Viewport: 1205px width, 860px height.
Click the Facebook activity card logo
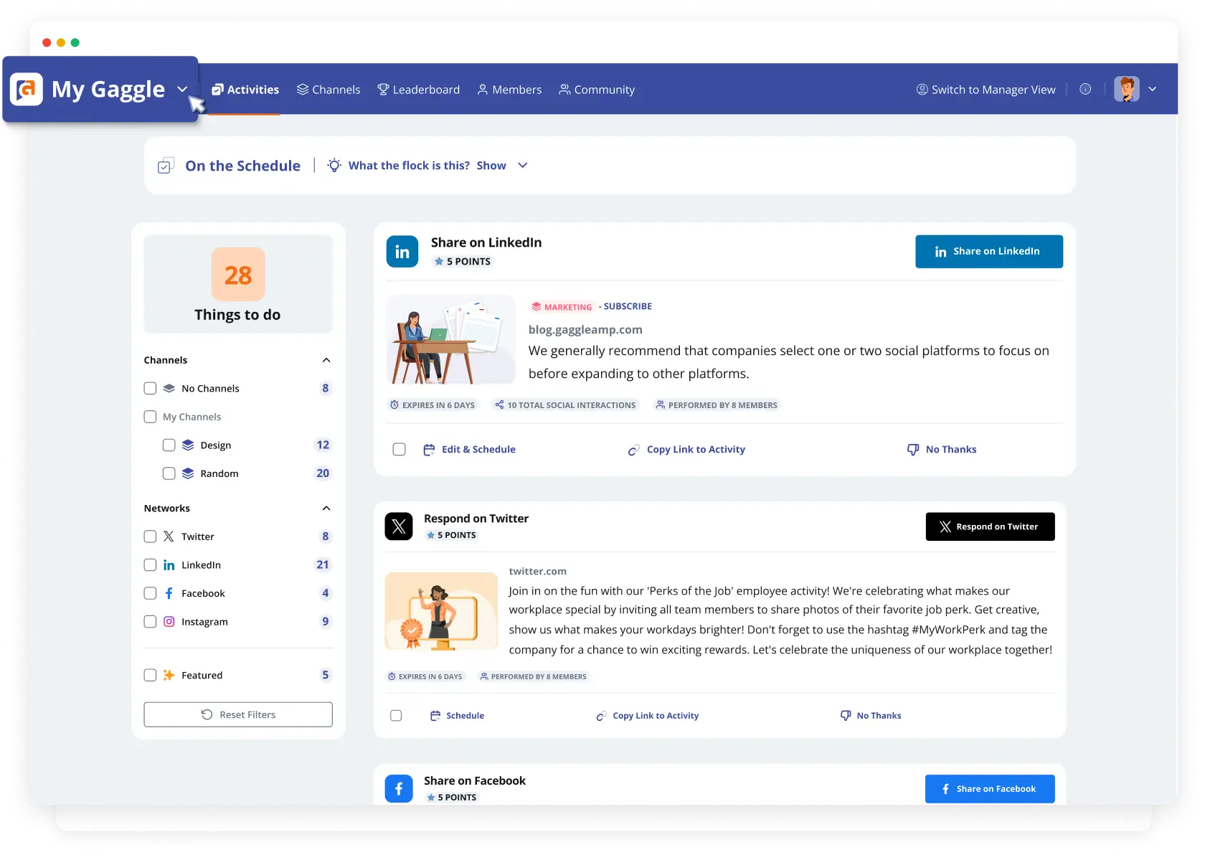(x=399, y=788)
